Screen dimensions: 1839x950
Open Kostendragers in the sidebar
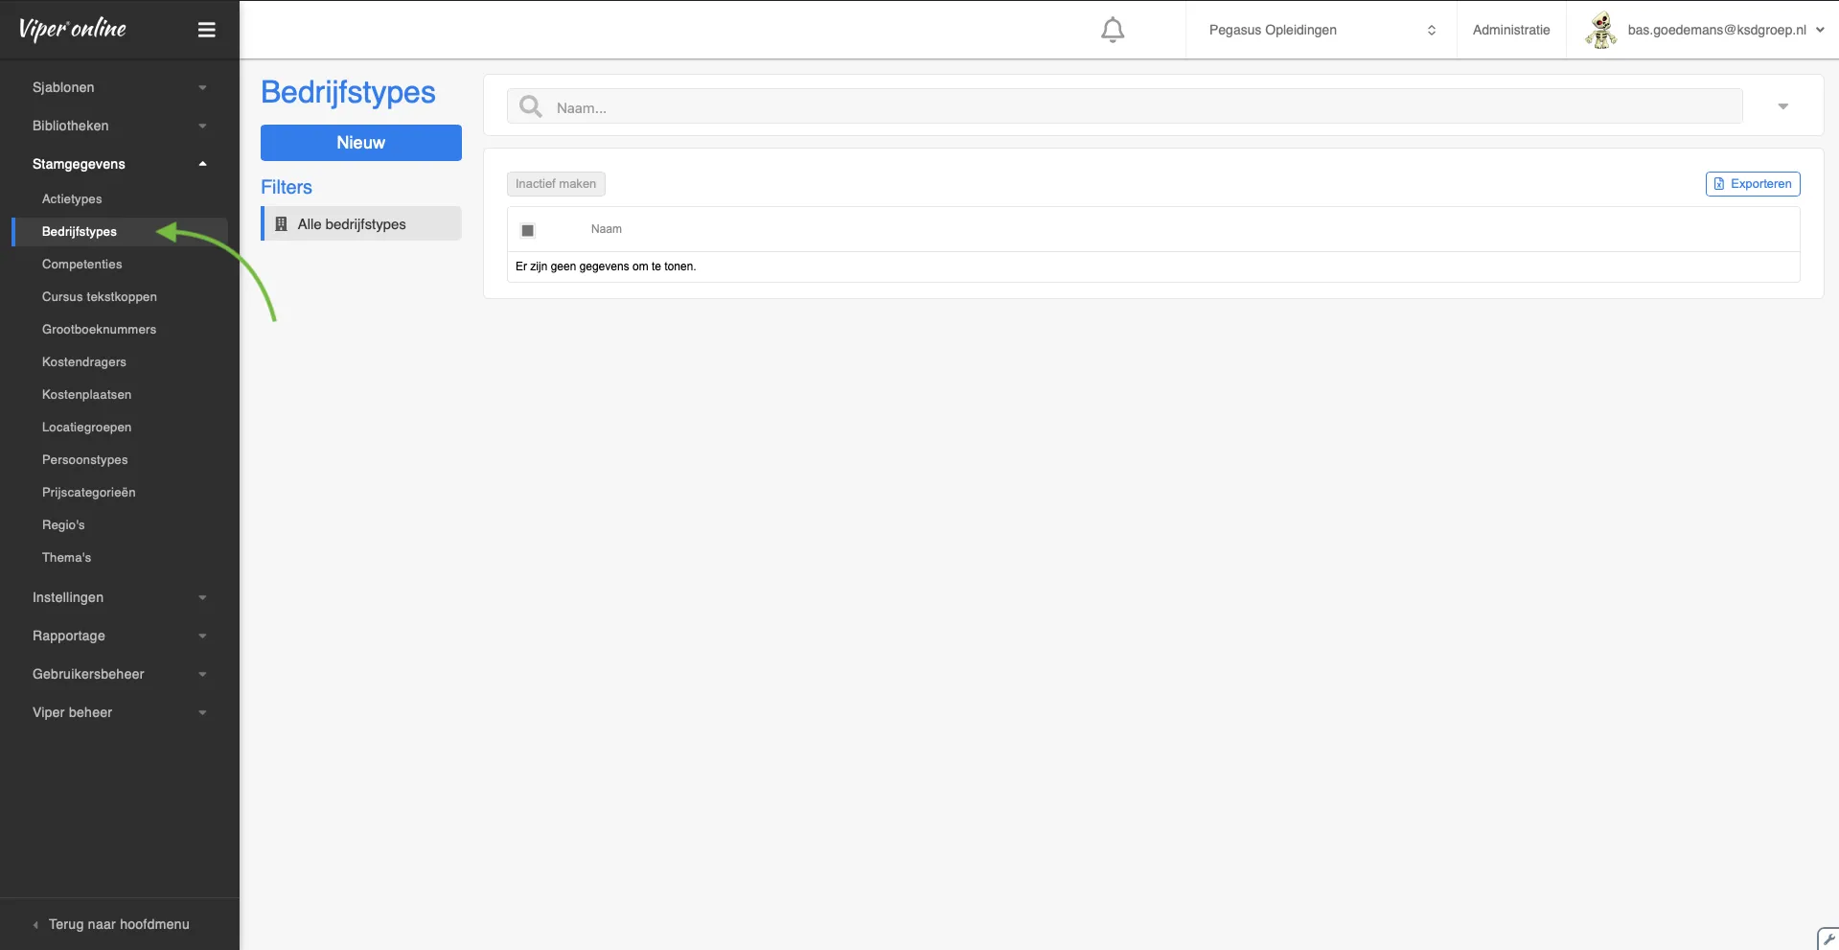pos(84,362)
